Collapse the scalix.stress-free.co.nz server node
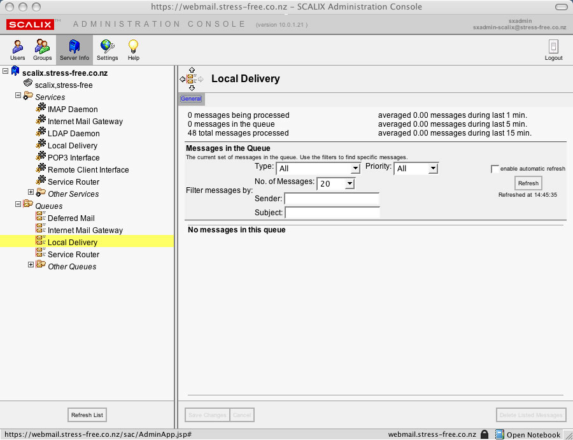573x440 pixels. click(x=6, y=71)
